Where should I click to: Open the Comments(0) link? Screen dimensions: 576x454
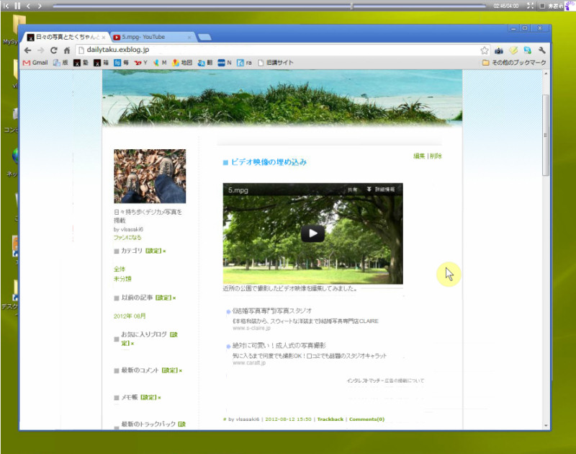[x=366, y=419]
